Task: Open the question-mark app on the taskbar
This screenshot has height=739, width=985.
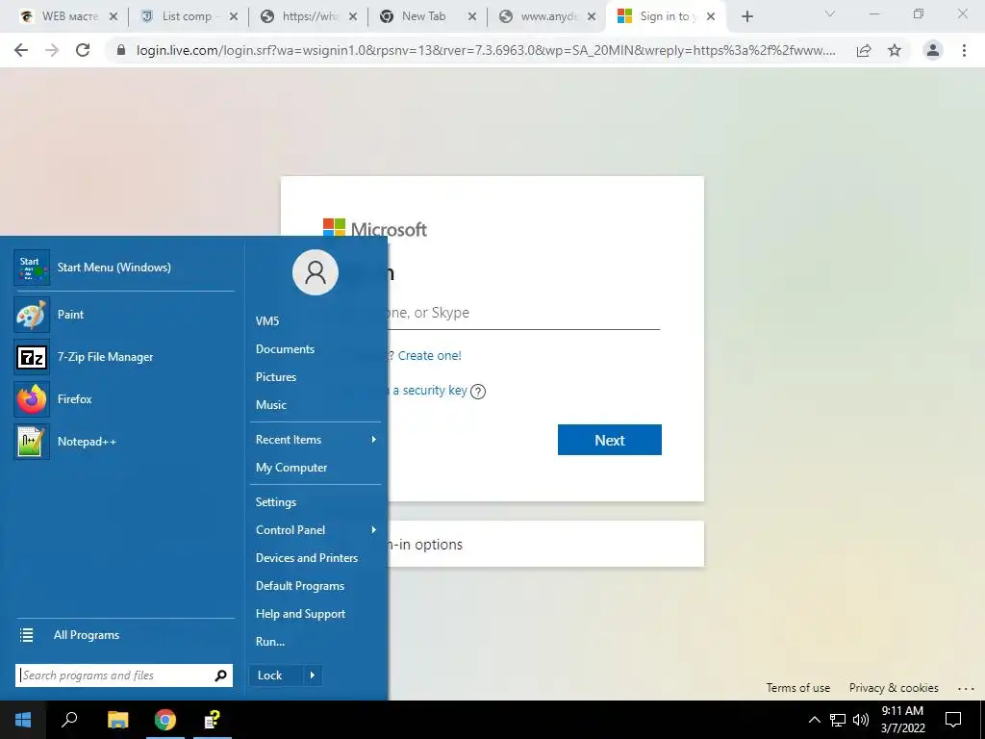Action: [213, 720]
